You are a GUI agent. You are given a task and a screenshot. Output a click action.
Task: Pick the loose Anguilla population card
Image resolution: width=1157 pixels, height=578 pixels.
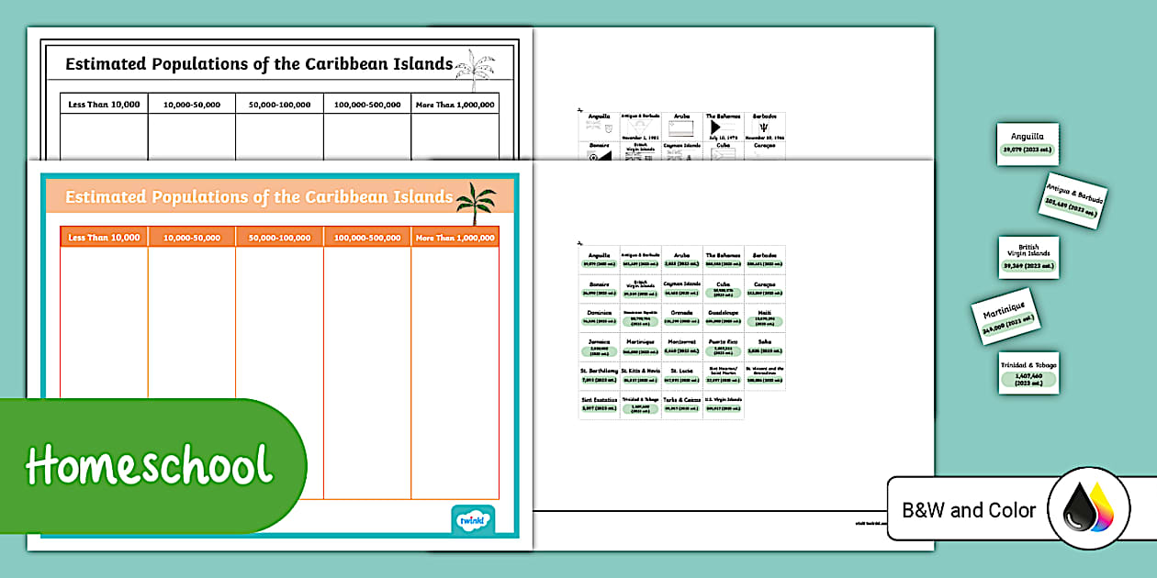(x=1028, y=144)
